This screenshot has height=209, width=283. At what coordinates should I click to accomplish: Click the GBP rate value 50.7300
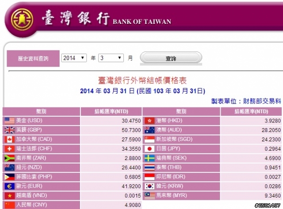pos(131,130)
